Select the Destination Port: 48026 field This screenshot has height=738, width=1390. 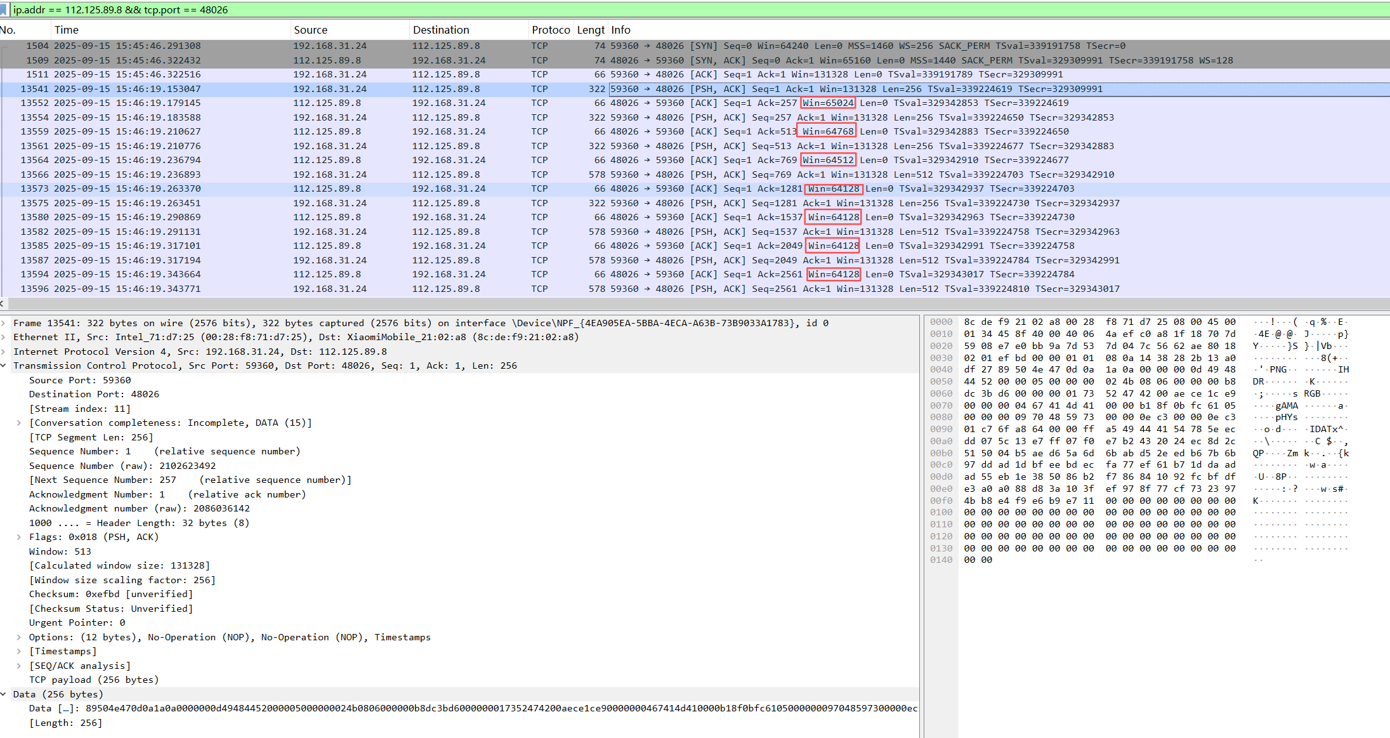94,394
